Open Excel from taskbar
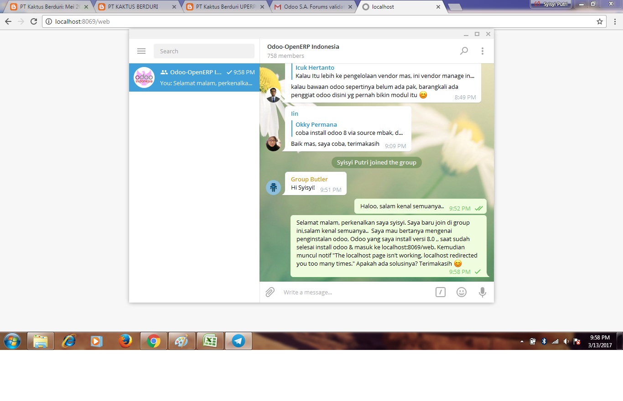 (x=210, y=341)
